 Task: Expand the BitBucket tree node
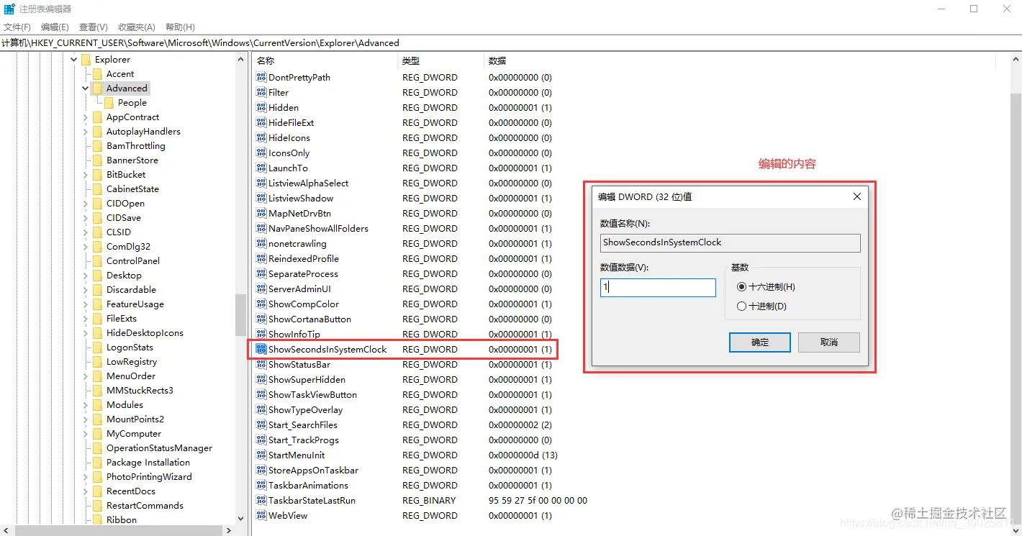tap(85, 175)
